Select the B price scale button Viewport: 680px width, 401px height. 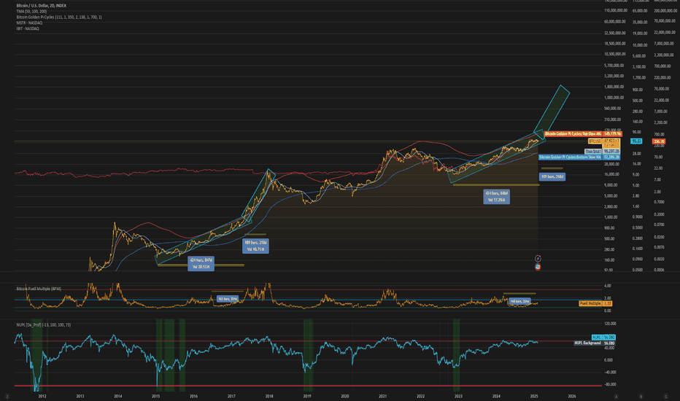point(641,396)
